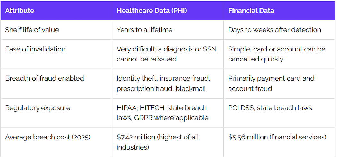Select the Shelf life of value cell
Viewport: 337px width, 158px height.
56,30
